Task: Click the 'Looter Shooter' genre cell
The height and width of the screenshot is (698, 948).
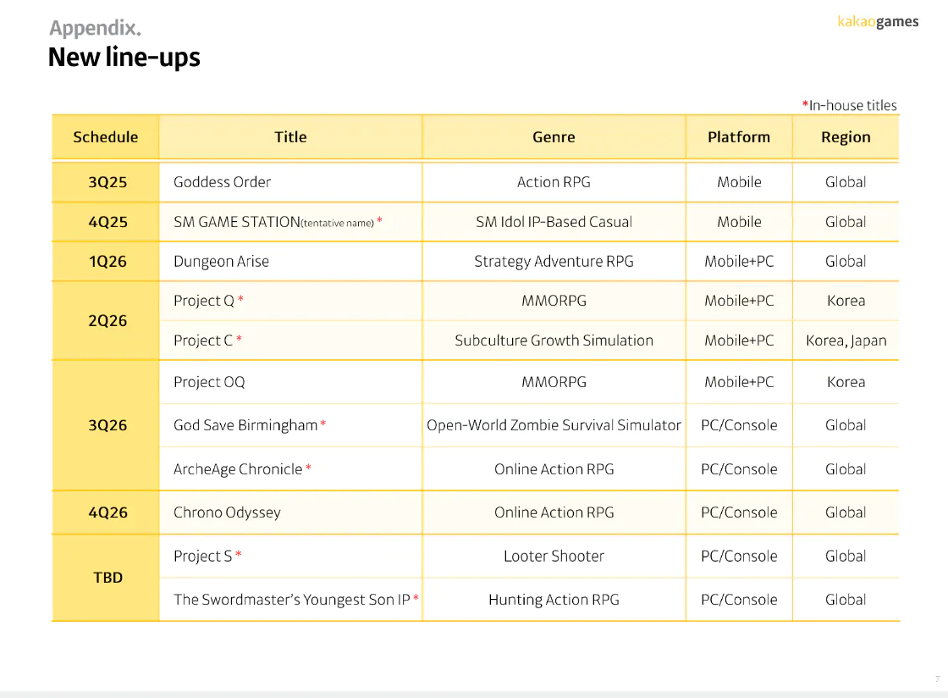Action: (554, 556)
